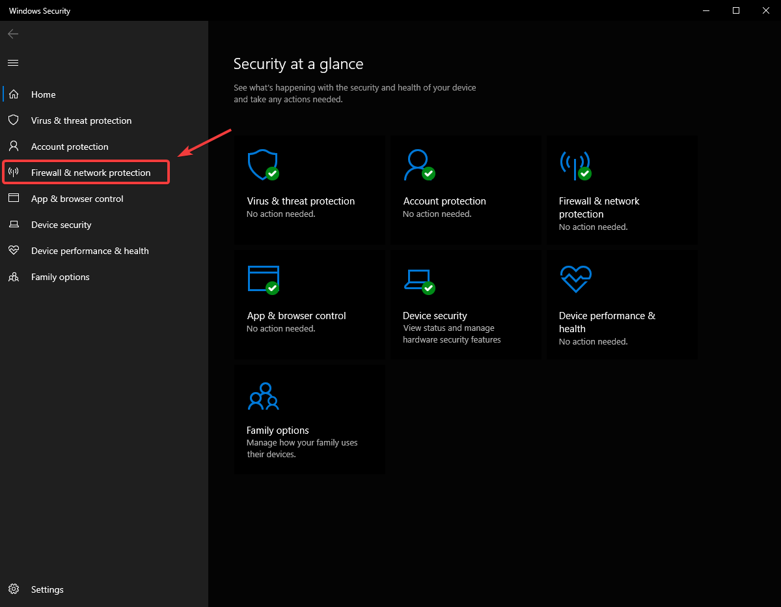The height and width of the screenshot is (607, 781).
Task: Click the Windows Security title bar text
Action: pyautogui.click(x=39, y=10)
